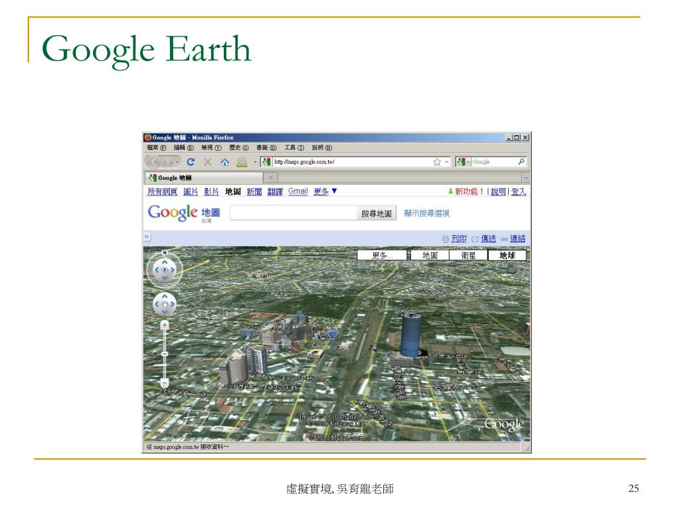
Task: Click the print icon beside 列印
Action: [x=446, y=239]
